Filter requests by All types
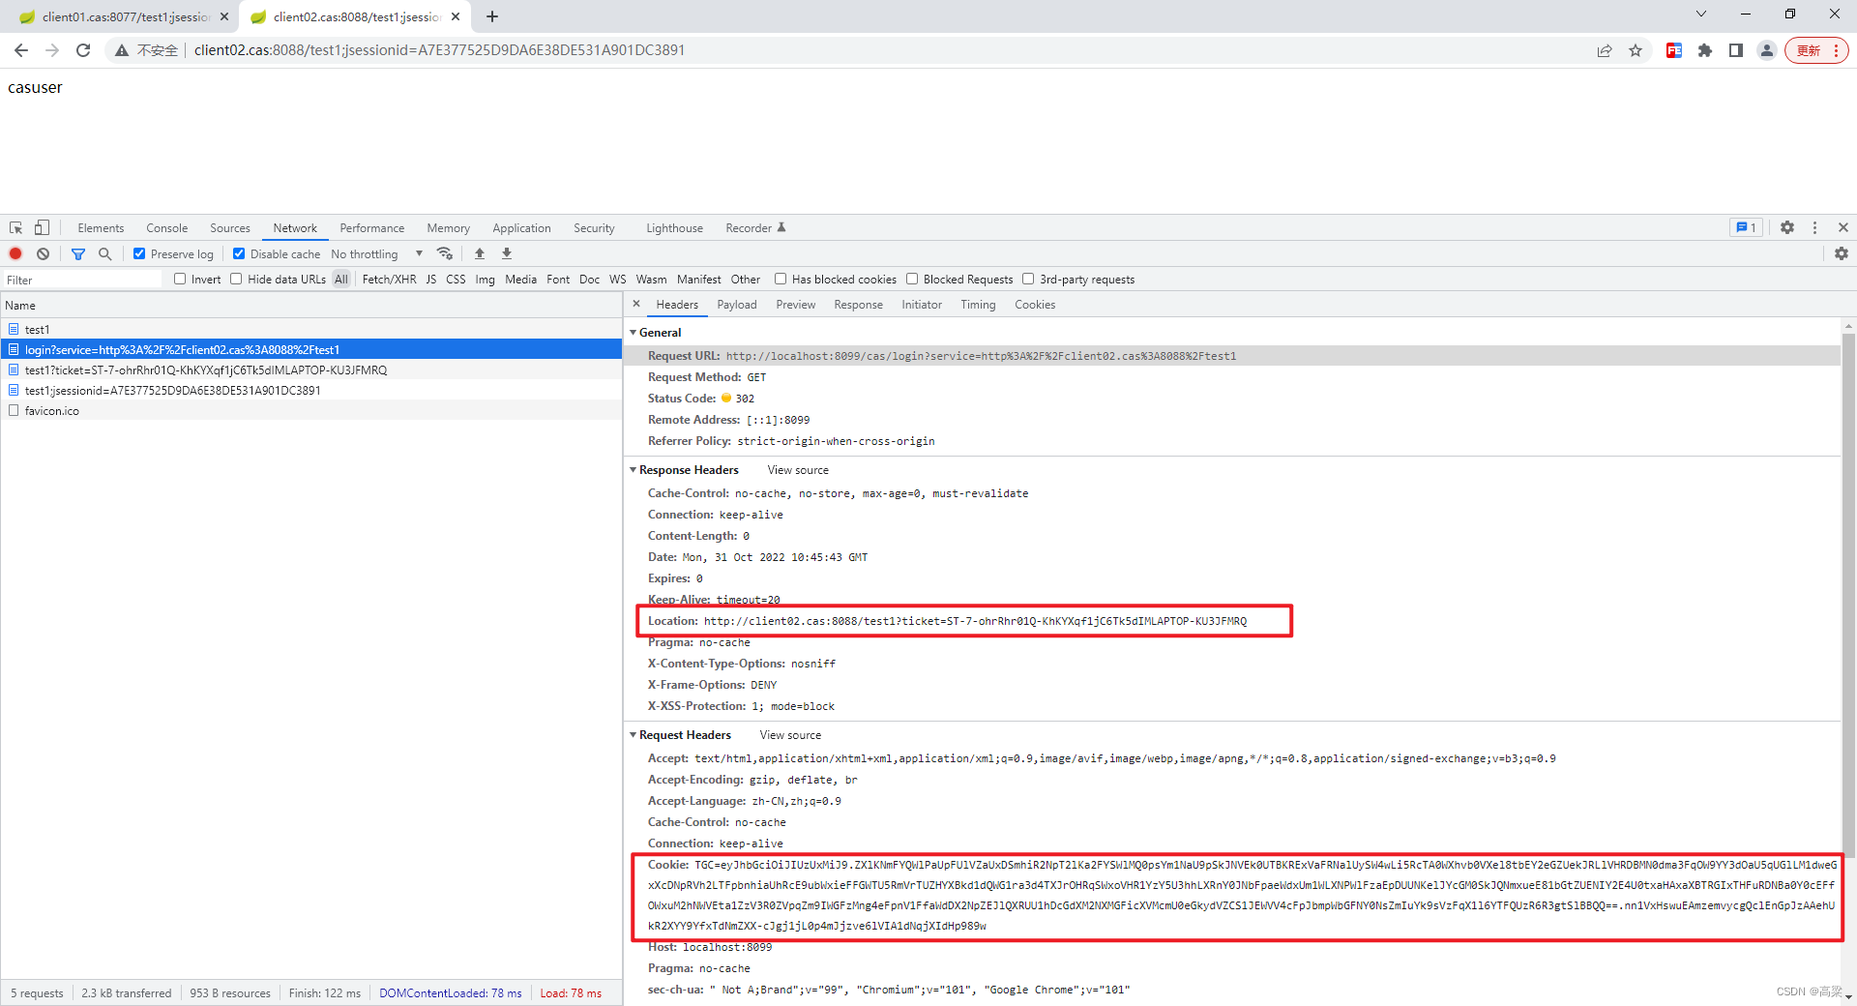The height and width of the screenshot is (1006, 1857). pos(341,280)
